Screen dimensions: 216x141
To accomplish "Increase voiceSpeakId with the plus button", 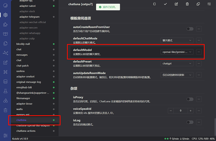I will pos(190,110).
